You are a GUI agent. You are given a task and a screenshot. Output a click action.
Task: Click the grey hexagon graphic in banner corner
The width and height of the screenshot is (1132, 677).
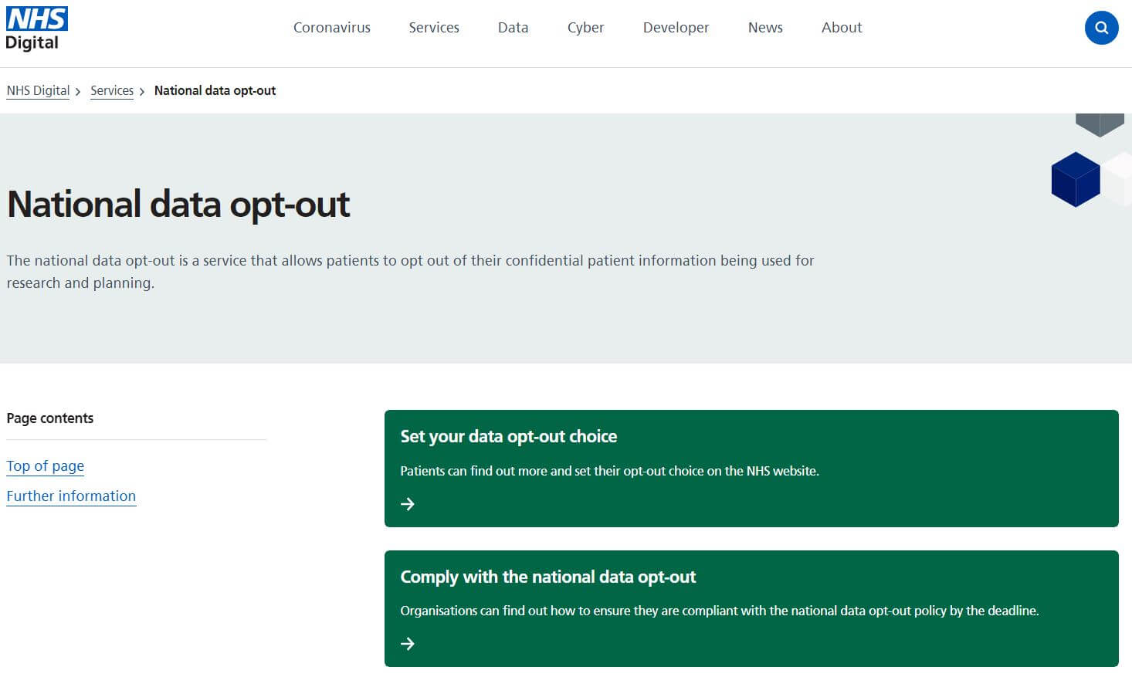[1100, 124]
